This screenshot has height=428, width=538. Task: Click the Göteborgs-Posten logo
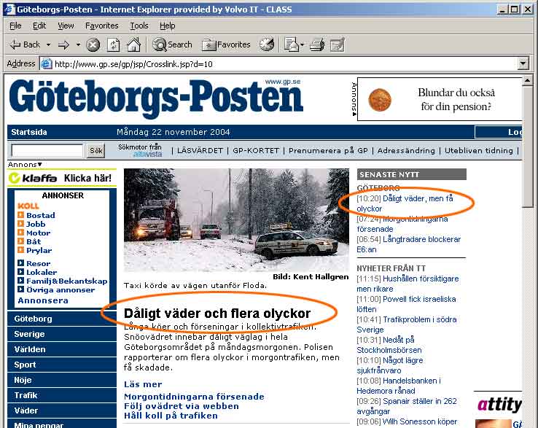click(156, 98)
